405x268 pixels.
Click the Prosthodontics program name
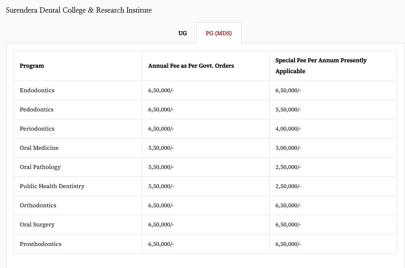41,244
